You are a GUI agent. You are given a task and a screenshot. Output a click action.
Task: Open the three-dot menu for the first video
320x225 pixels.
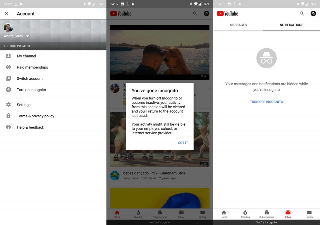[x=209, y=87]
